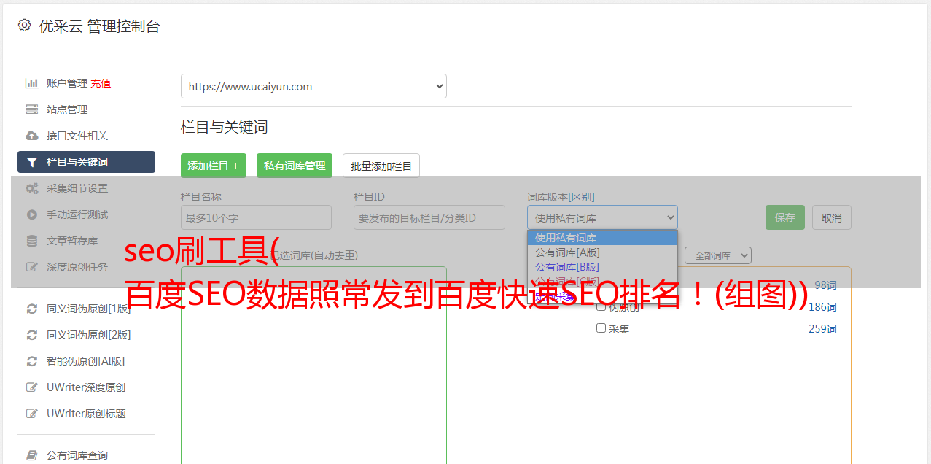Click the 优采云 管理控制台 title
This screenshot has height=464, width=931.
click(99, 26)
